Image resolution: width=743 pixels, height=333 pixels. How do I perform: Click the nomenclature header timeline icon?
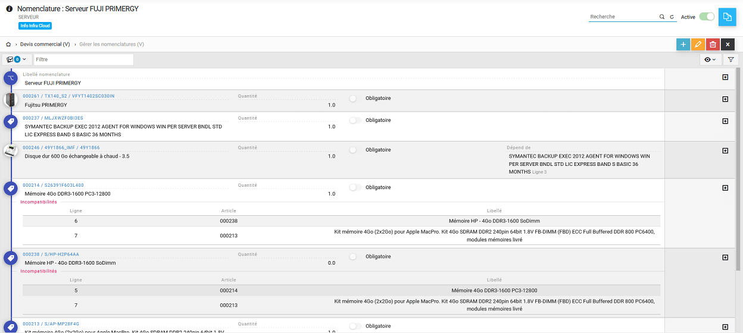tap(11, 78)
